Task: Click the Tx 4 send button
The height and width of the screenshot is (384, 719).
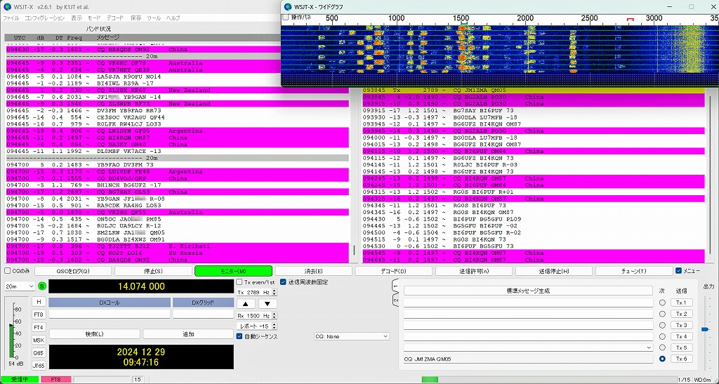Action: point(681,336)
